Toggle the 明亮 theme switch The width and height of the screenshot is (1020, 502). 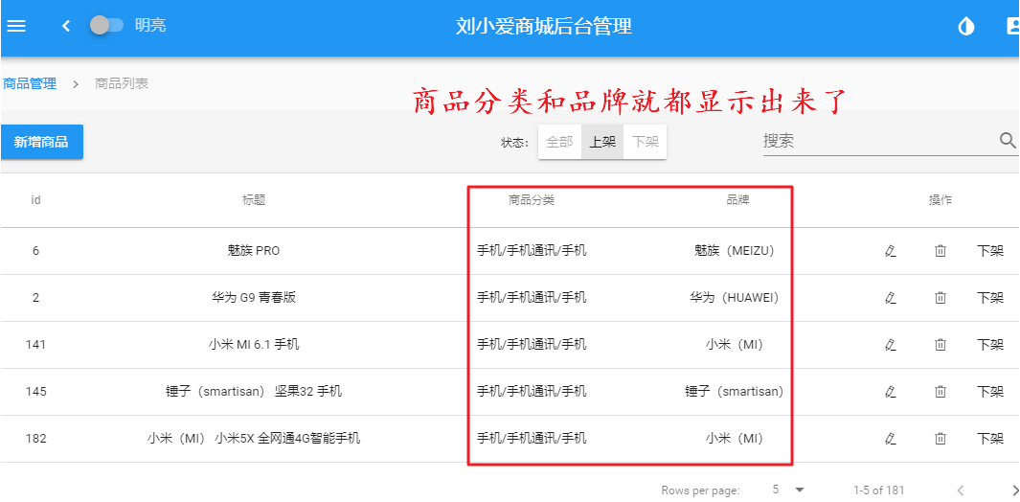(106, 26)
